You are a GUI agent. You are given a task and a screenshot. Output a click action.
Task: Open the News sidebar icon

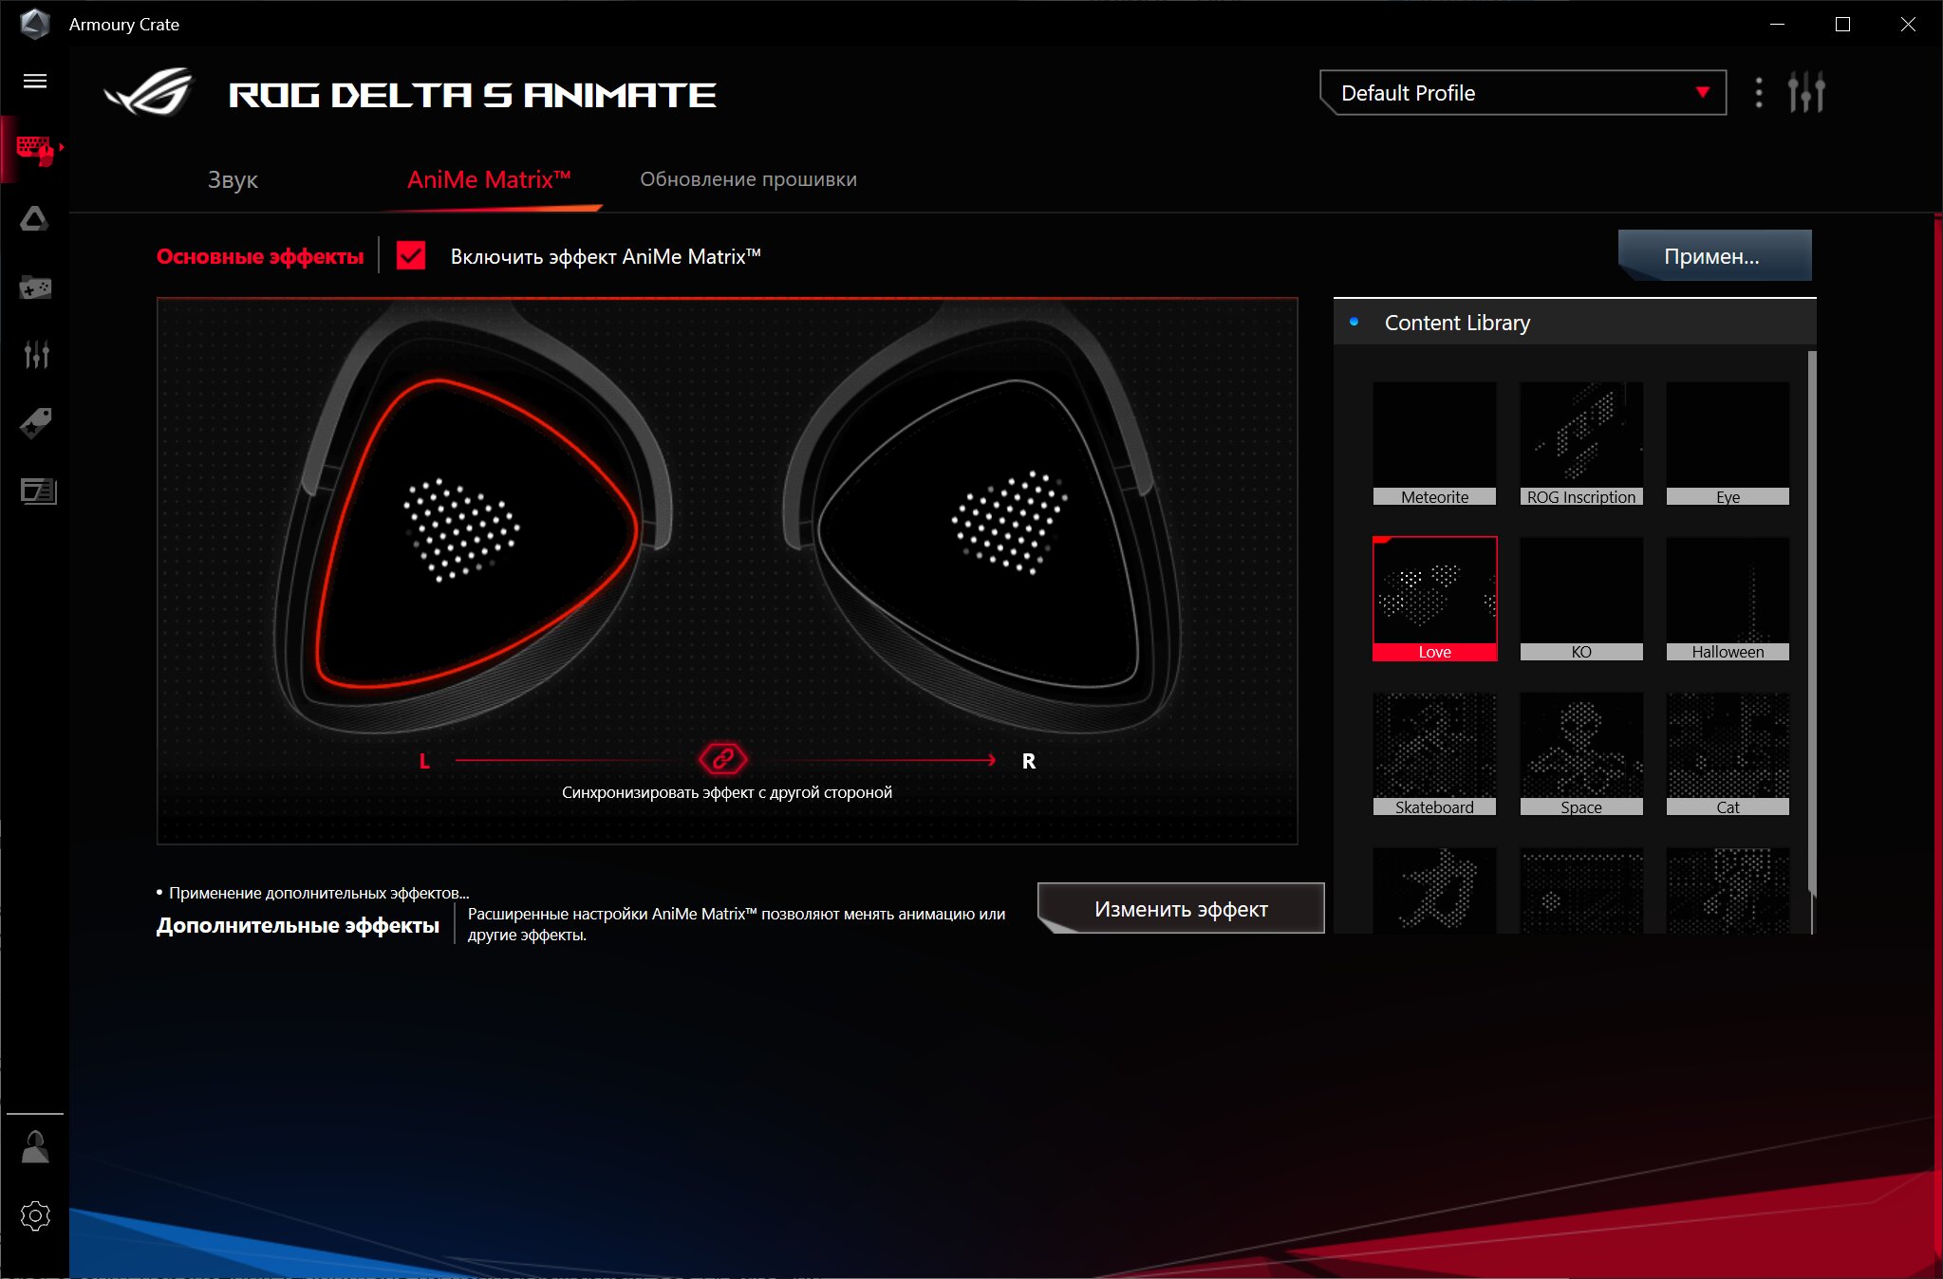click(x=38, y=491)
